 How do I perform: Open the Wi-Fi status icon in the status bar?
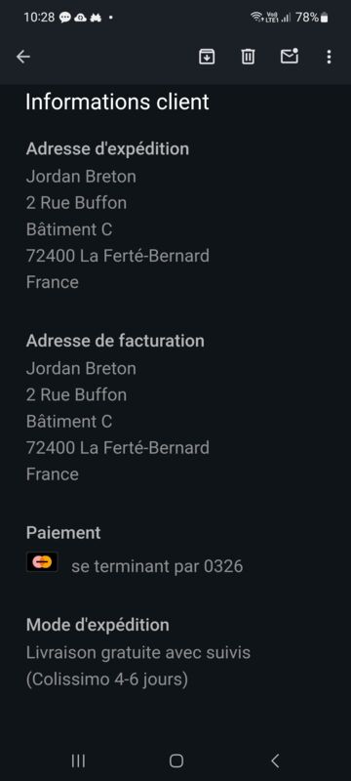coord(256,17)
